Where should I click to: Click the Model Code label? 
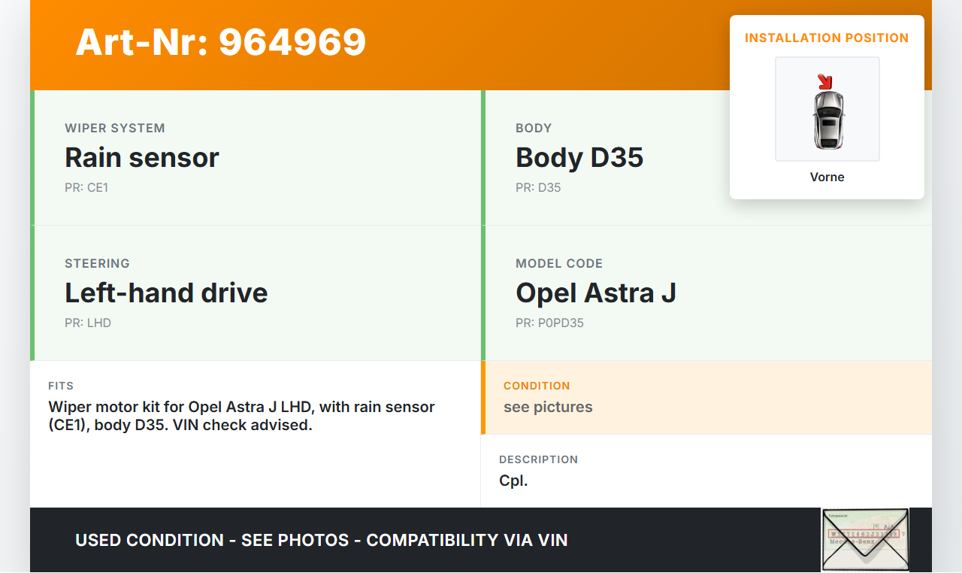[x=559, y=263]
